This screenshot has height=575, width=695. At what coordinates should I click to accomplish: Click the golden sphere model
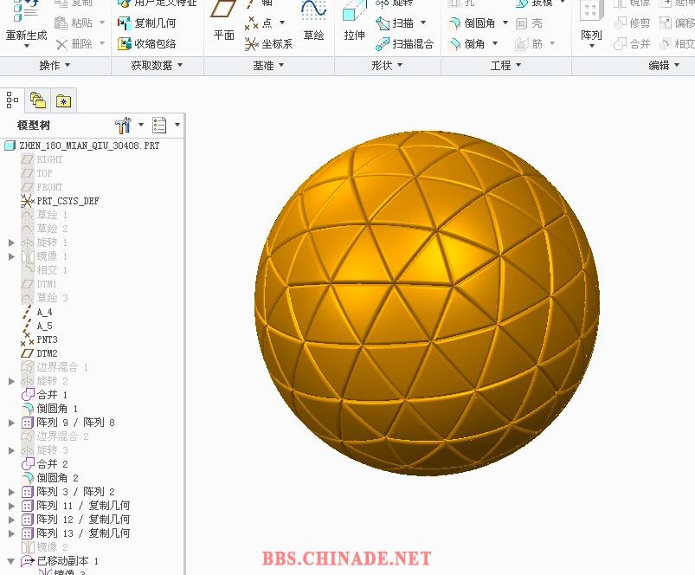pos(427,303)
